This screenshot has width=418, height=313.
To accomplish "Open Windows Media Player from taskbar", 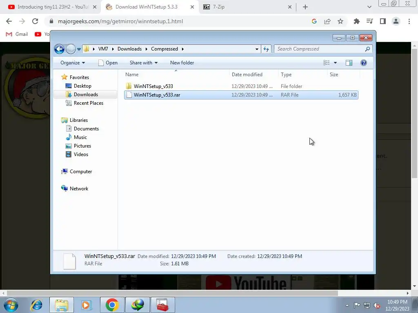I will coord(87,305).
